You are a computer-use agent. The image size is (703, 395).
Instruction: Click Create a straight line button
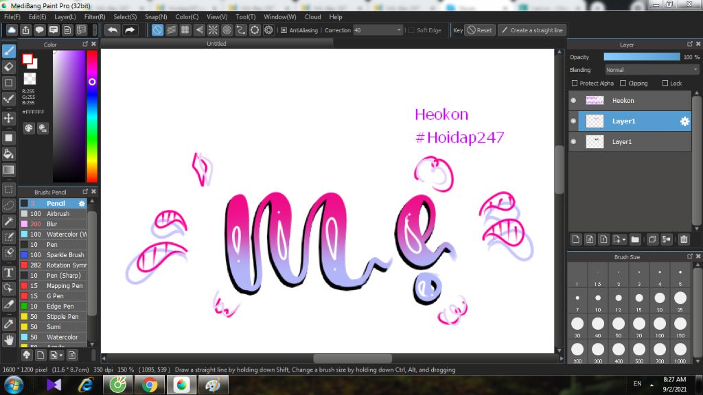click(x=532, y=30)
